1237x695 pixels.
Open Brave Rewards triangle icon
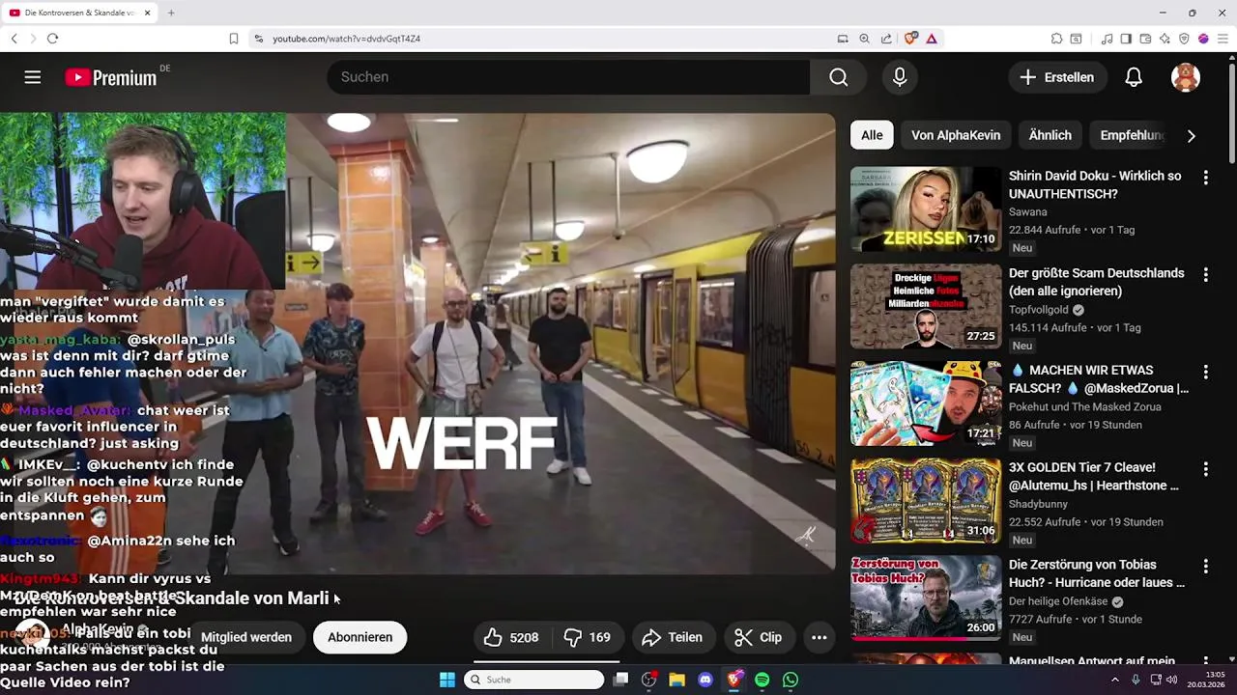(x=932, y=39)
